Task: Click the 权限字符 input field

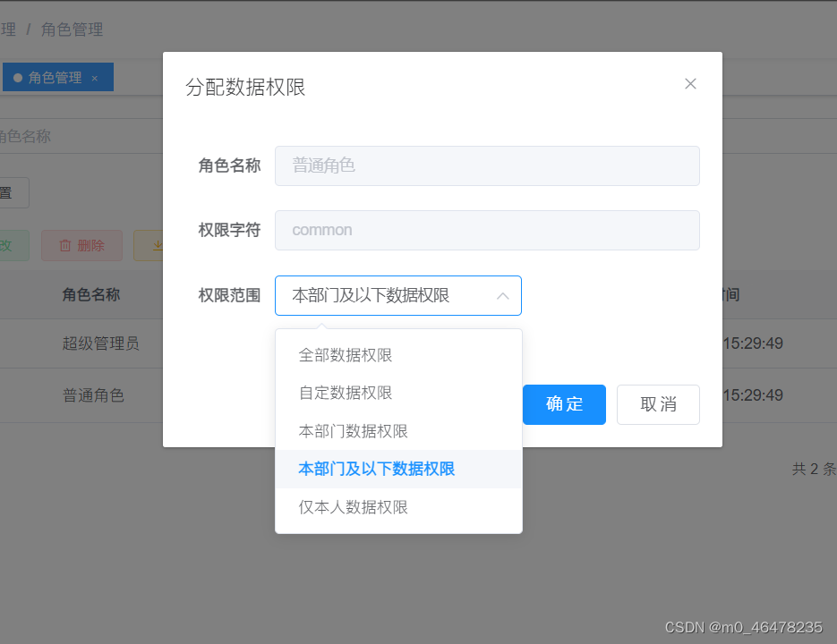Action: (x=487, y=230)
